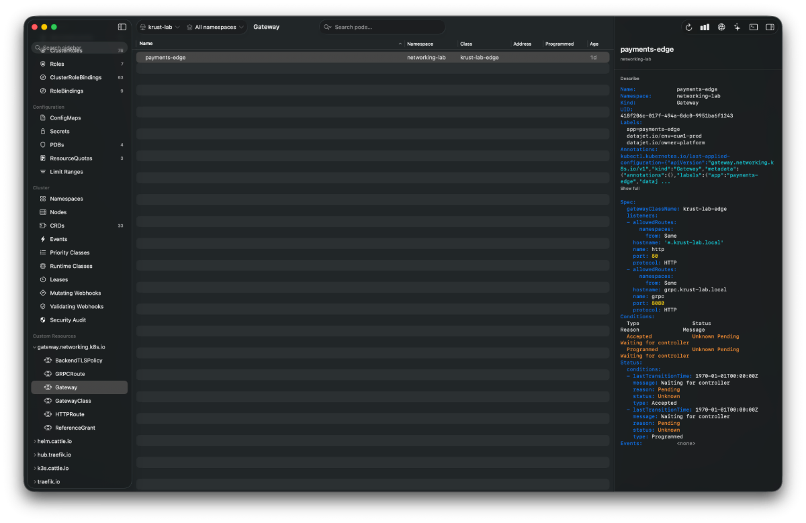806x523 pixels.
Task: Select BackendTLSPolicy in sidebar
Action: tap(79, 361)
